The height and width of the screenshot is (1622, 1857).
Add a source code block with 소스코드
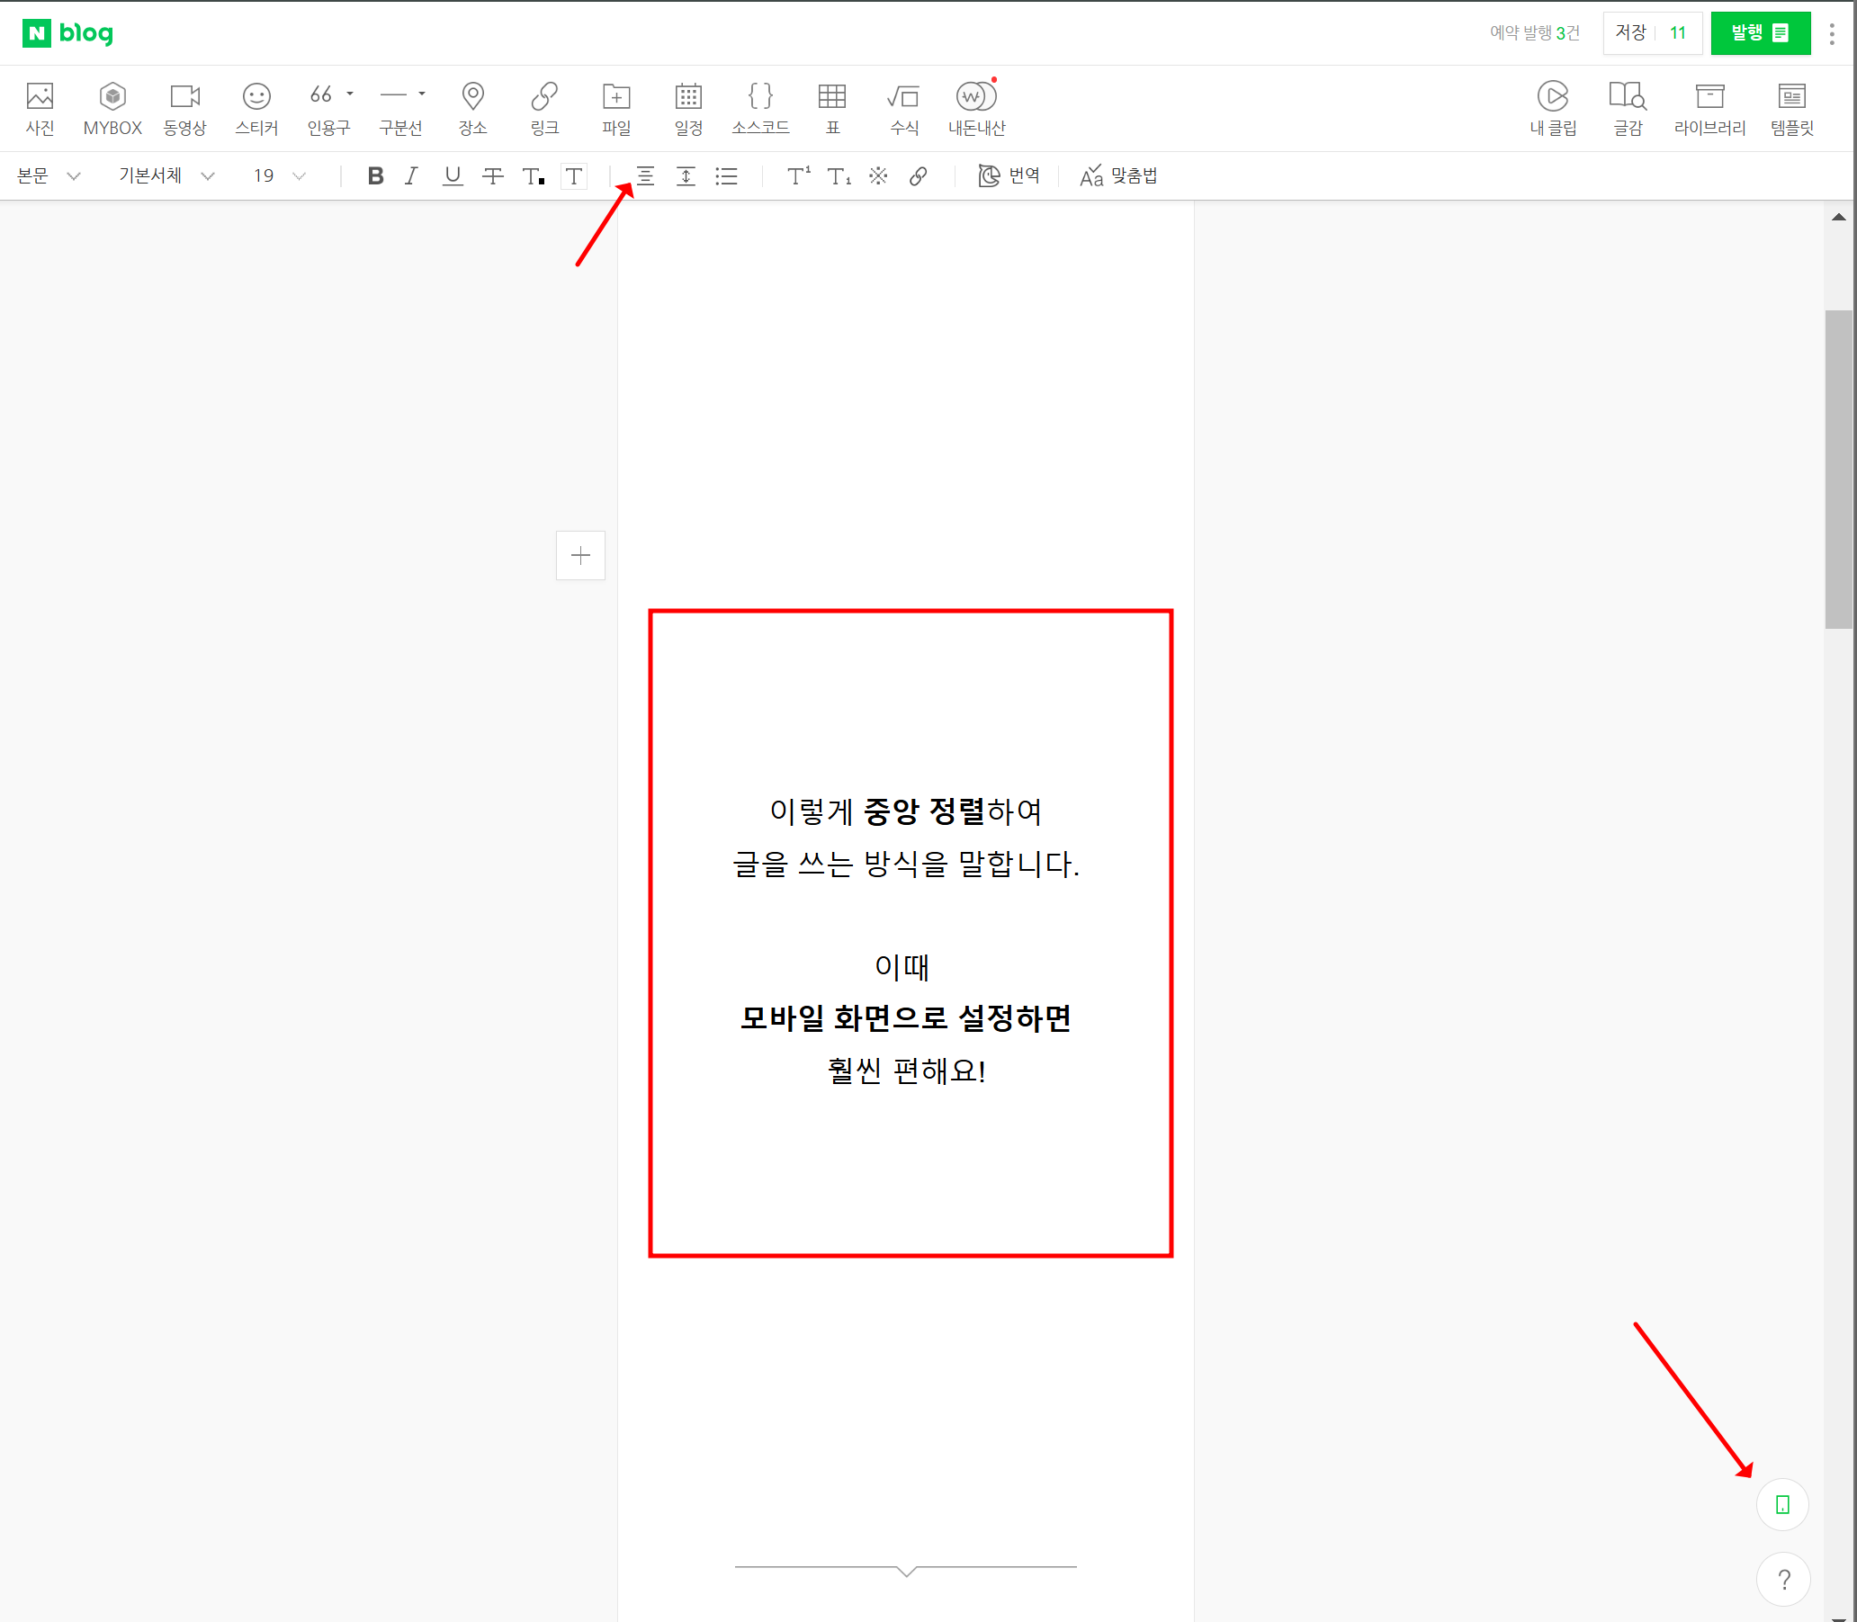tap(759, 107)
